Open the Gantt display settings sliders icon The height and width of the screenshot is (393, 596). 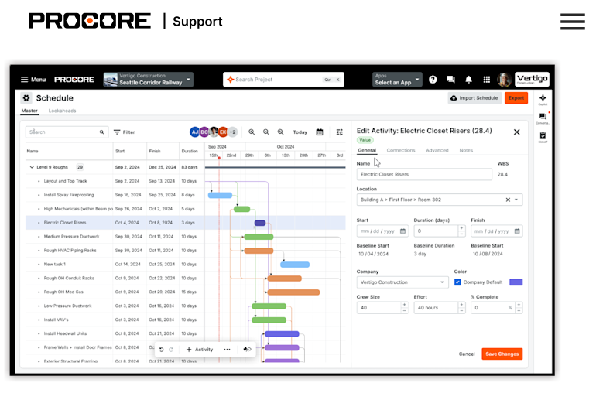click(x=340, y=132)
